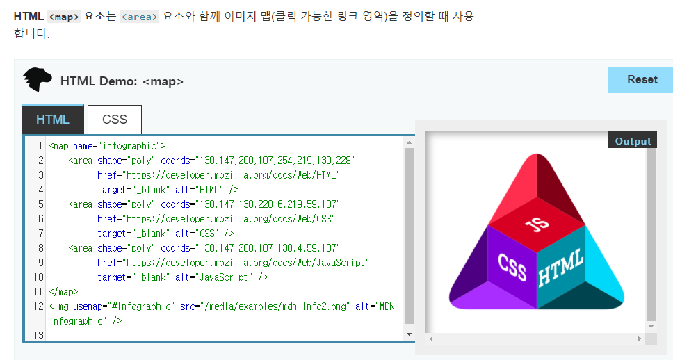The width and height of the screenshot is (673, 360).
Task: Click the output pane scroll left arrow
Action: (431, 338)
